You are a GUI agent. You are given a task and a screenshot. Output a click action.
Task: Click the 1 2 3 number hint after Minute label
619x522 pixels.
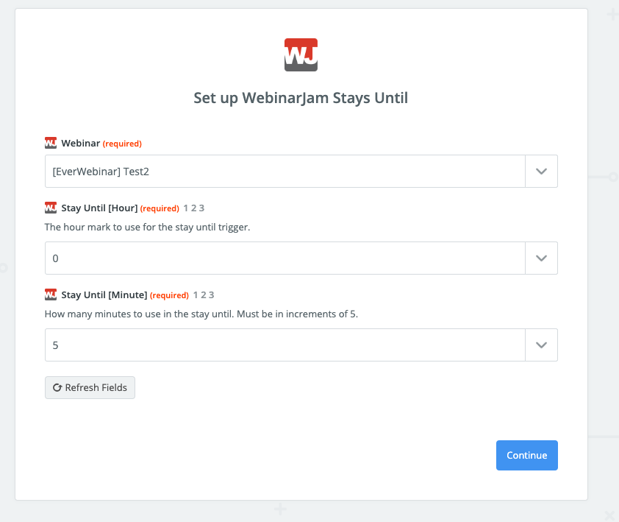pyautogui.click(x=204, y=295)
